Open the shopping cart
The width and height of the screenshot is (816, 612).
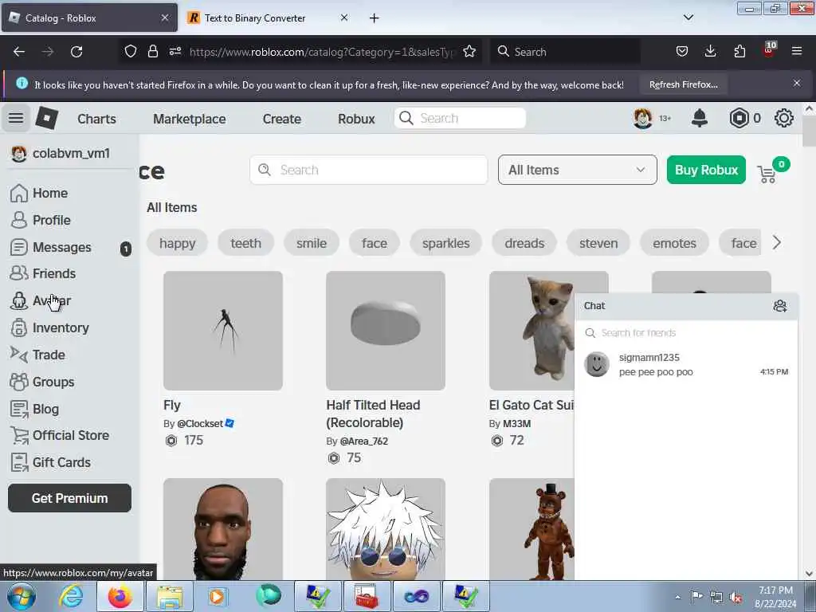(x=767, y=174)
